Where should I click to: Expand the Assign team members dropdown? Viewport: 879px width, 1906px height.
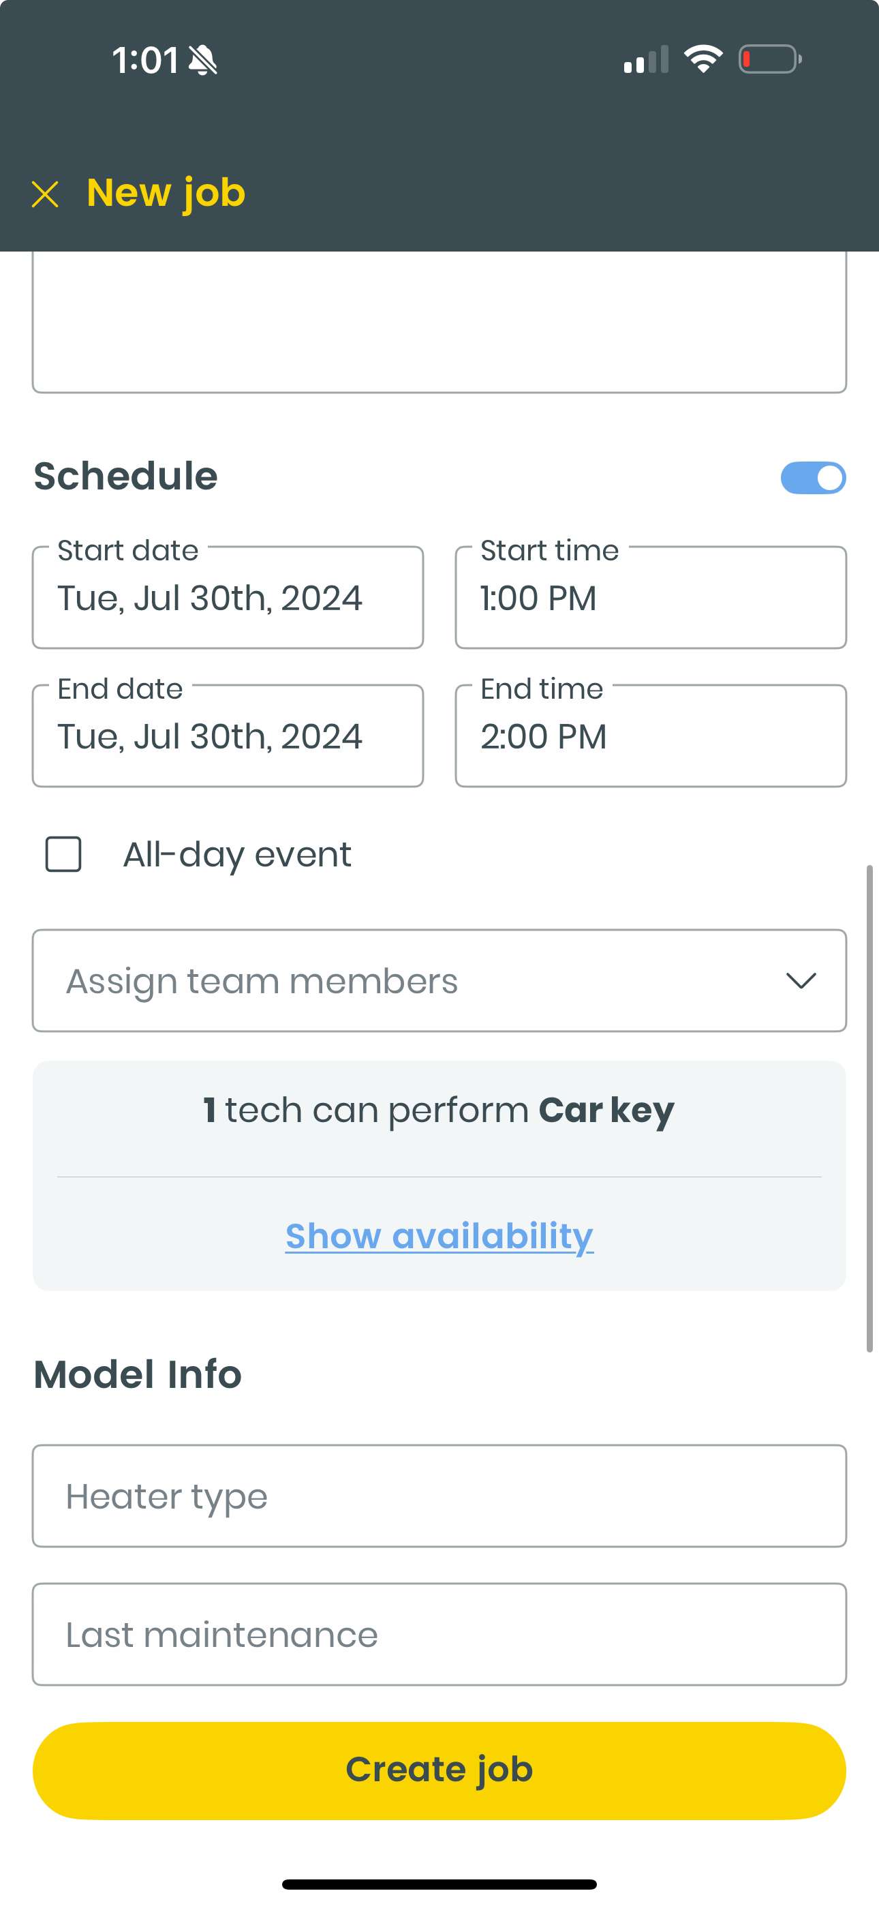(x=439, y=980)
